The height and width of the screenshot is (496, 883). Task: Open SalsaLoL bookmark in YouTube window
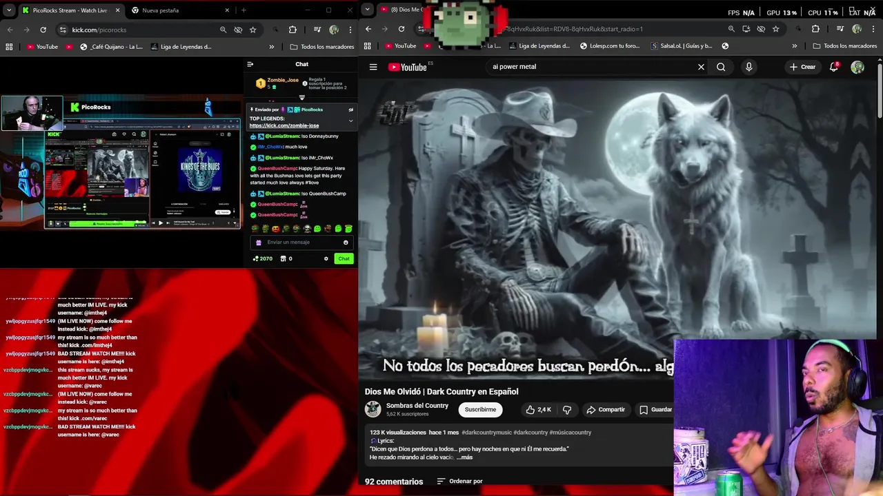coord(682,46)
